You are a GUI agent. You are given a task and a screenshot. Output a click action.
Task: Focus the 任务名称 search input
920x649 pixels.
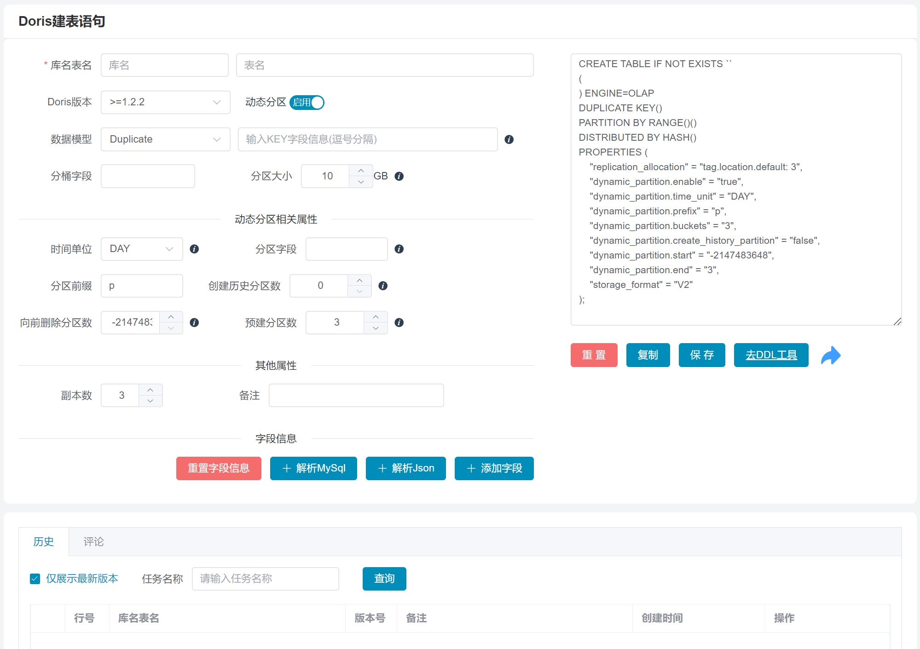(x=266, y=579)
